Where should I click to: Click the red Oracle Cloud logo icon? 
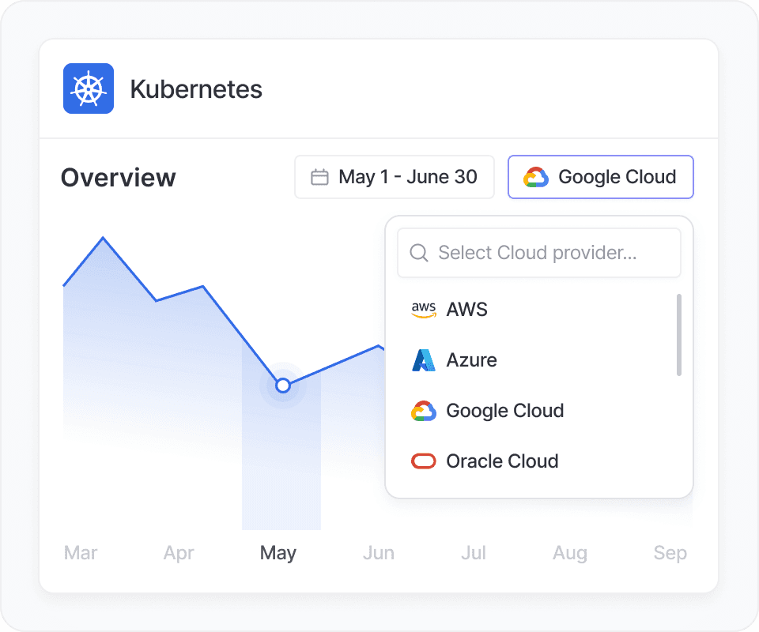424,461
